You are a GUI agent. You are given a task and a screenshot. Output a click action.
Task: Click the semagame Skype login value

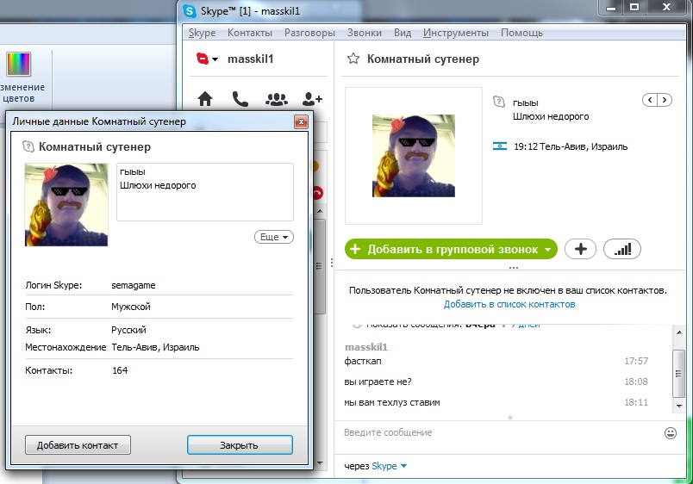134,285
